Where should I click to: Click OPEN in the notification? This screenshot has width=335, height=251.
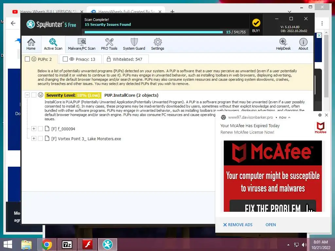tap(271, 225)
